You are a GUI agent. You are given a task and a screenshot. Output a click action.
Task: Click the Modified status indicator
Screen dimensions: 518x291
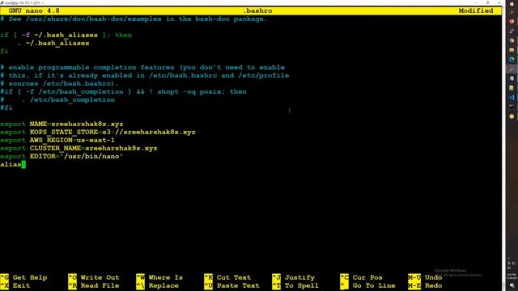tap(476, 11)
